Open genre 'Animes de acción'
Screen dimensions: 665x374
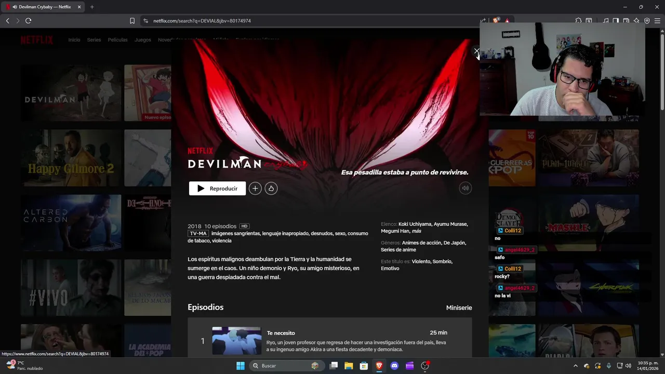421,243
